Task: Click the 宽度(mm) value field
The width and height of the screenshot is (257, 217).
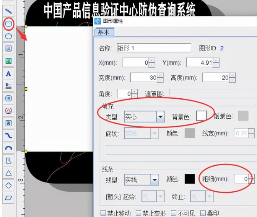Action: point(144,77)
